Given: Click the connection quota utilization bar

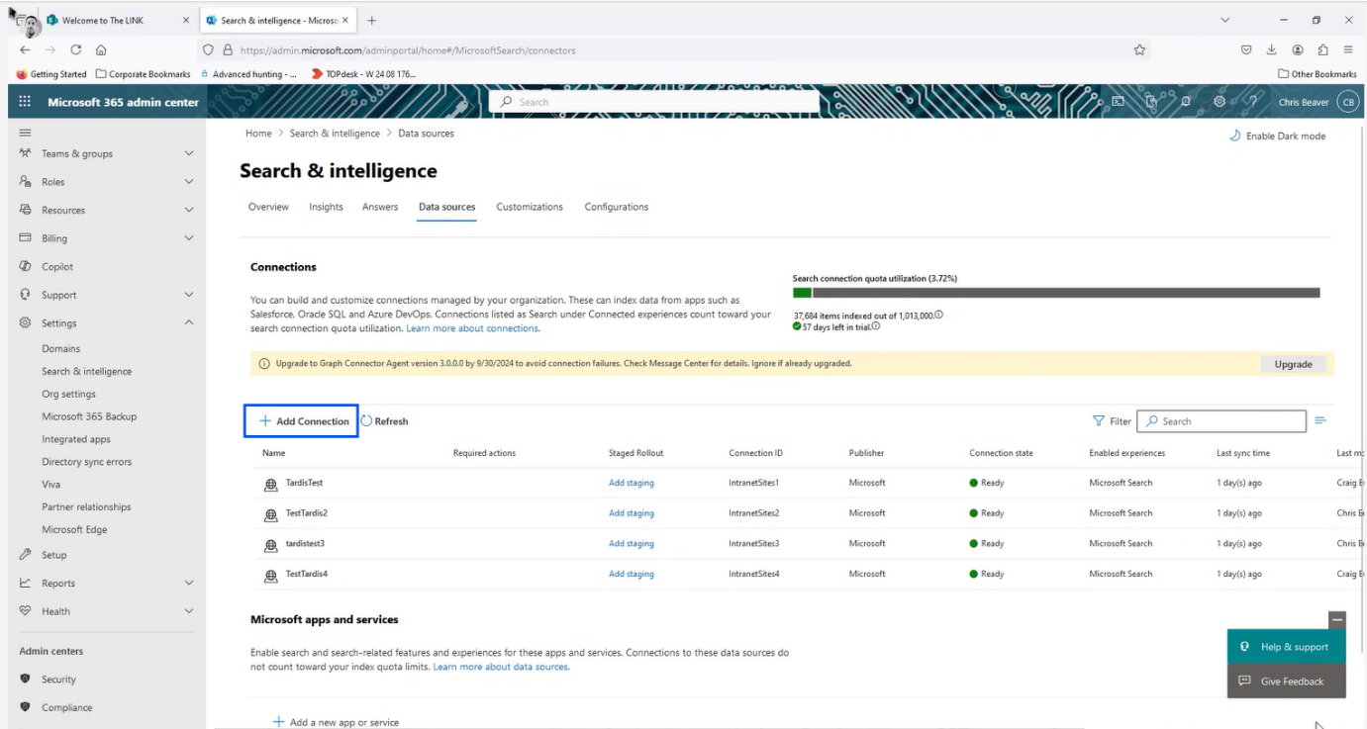Looking at the screenshot, I should [1056, 293].
